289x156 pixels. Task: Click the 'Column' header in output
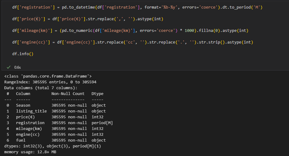[x=23, y=93]
